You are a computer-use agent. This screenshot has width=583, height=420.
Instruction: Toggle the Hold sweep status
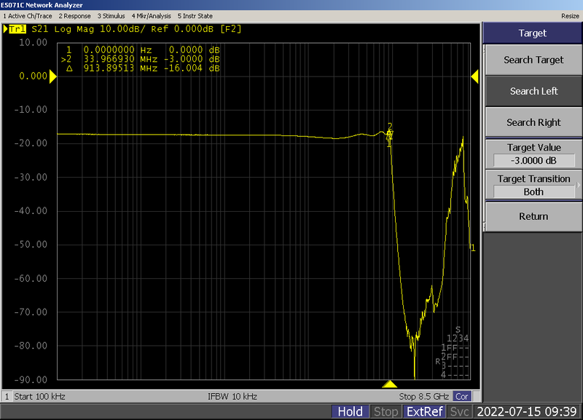(x=350, y=411)
